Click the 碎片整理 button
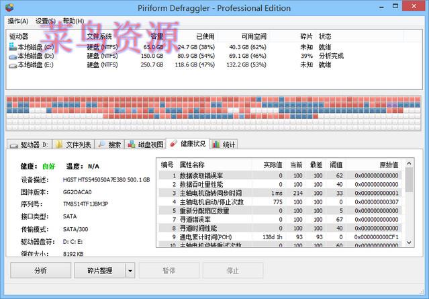The height and width of the screenshot is (299, 429). [100, 271]
